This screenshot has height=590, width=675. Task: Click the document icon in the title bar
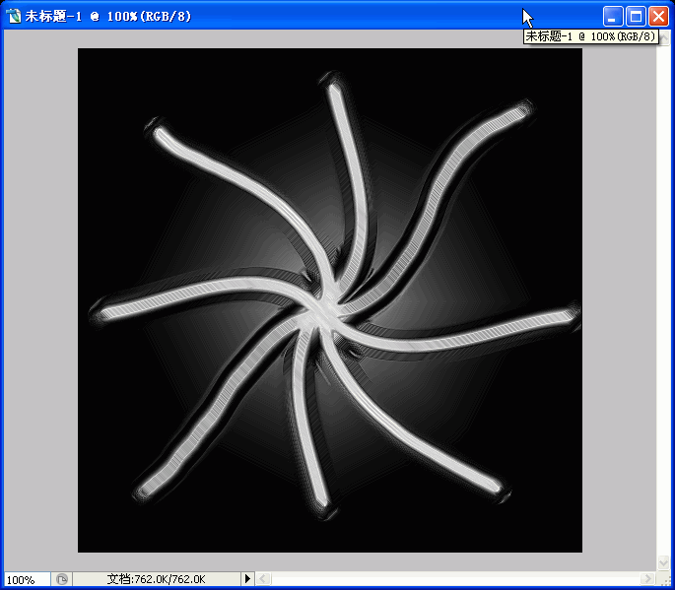(x=14, y=17)
